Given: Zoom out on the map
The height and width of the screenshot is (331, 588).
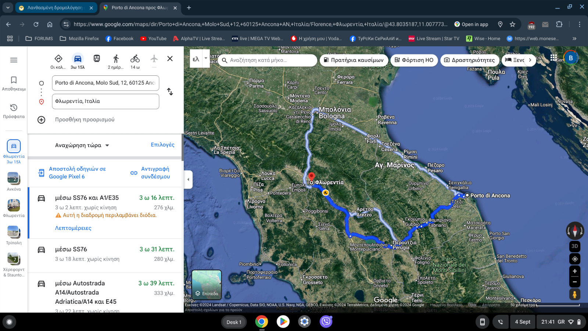Looking at the screenshot, I should [x=575, y=282].
